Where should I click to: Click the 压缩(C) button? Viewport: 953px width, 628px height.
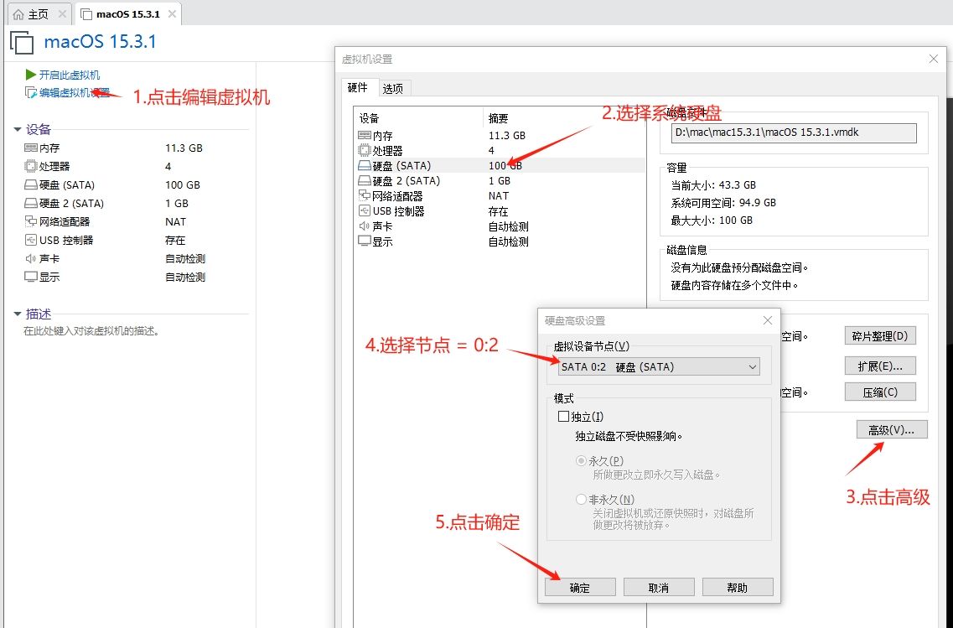[880, 392]
